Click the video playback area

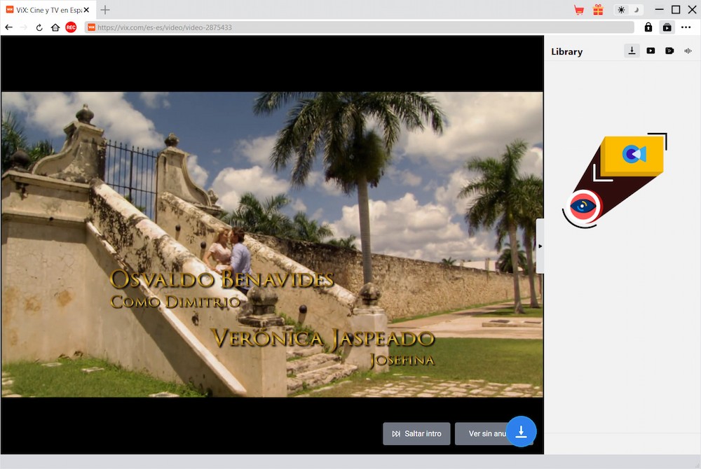pyautogui.click(x=272, y=244)
